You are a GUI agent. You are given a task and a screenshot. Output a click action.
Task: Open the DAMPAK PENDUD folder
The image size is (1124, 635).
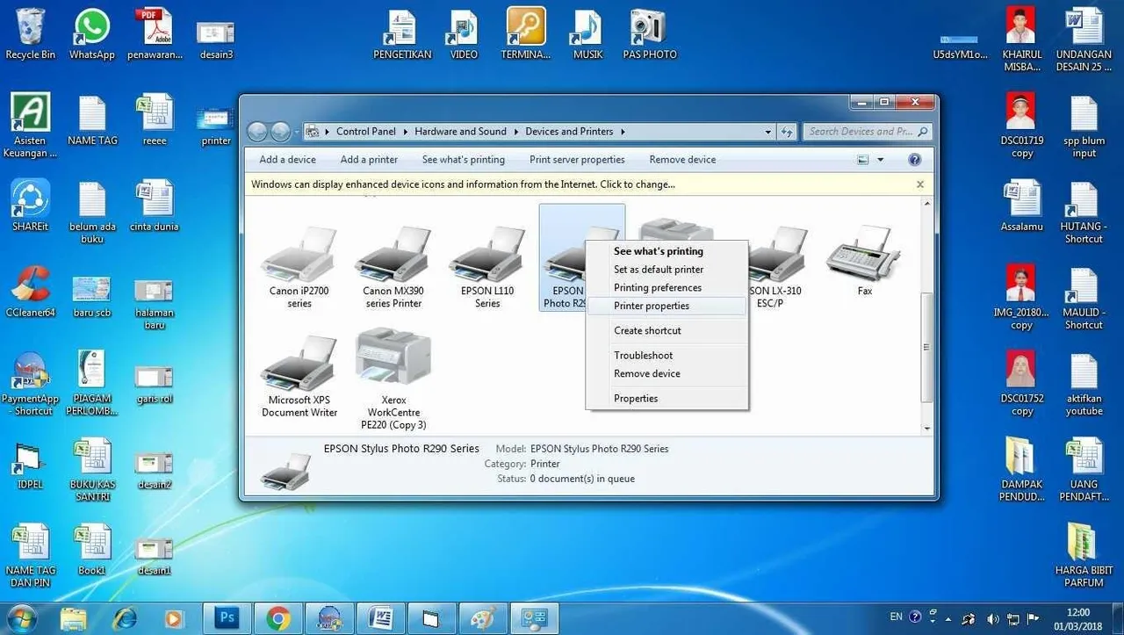click(x=1021, y=469)
